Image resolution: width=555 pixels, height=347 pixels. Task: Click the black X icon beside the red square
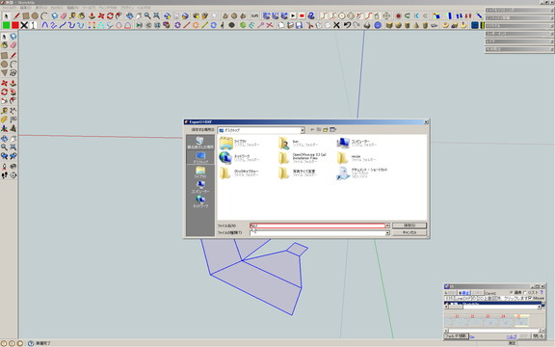tap(24, 25)
